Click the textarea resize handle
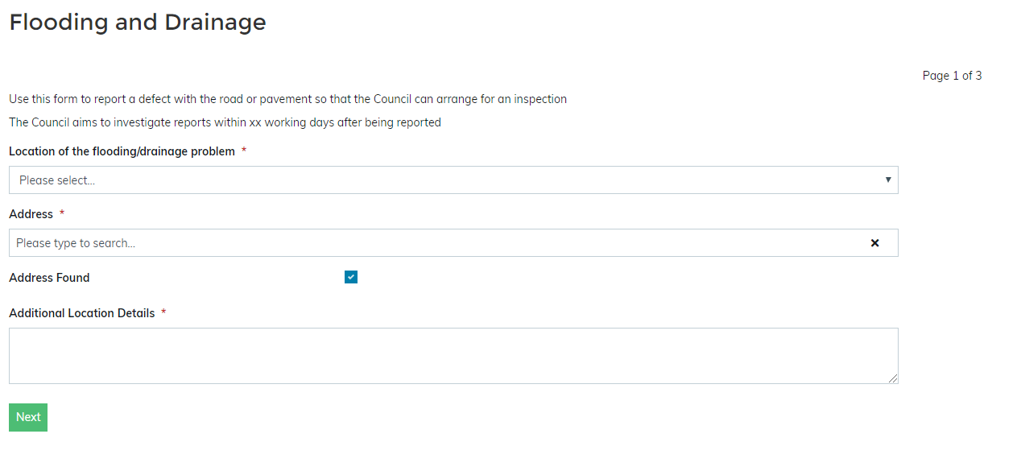 (893, 378)
